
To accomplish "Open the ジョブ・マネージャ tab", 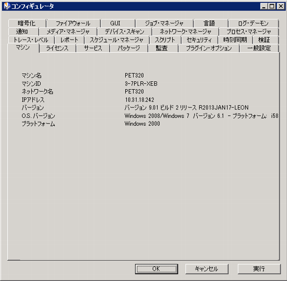I will point(164,23).
